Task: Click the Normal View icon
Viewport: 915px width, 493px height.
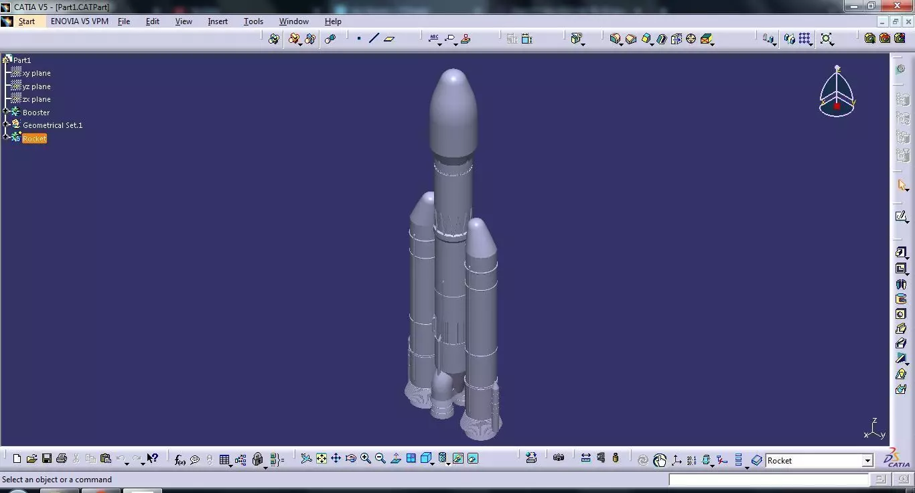Action: point(396,459)
